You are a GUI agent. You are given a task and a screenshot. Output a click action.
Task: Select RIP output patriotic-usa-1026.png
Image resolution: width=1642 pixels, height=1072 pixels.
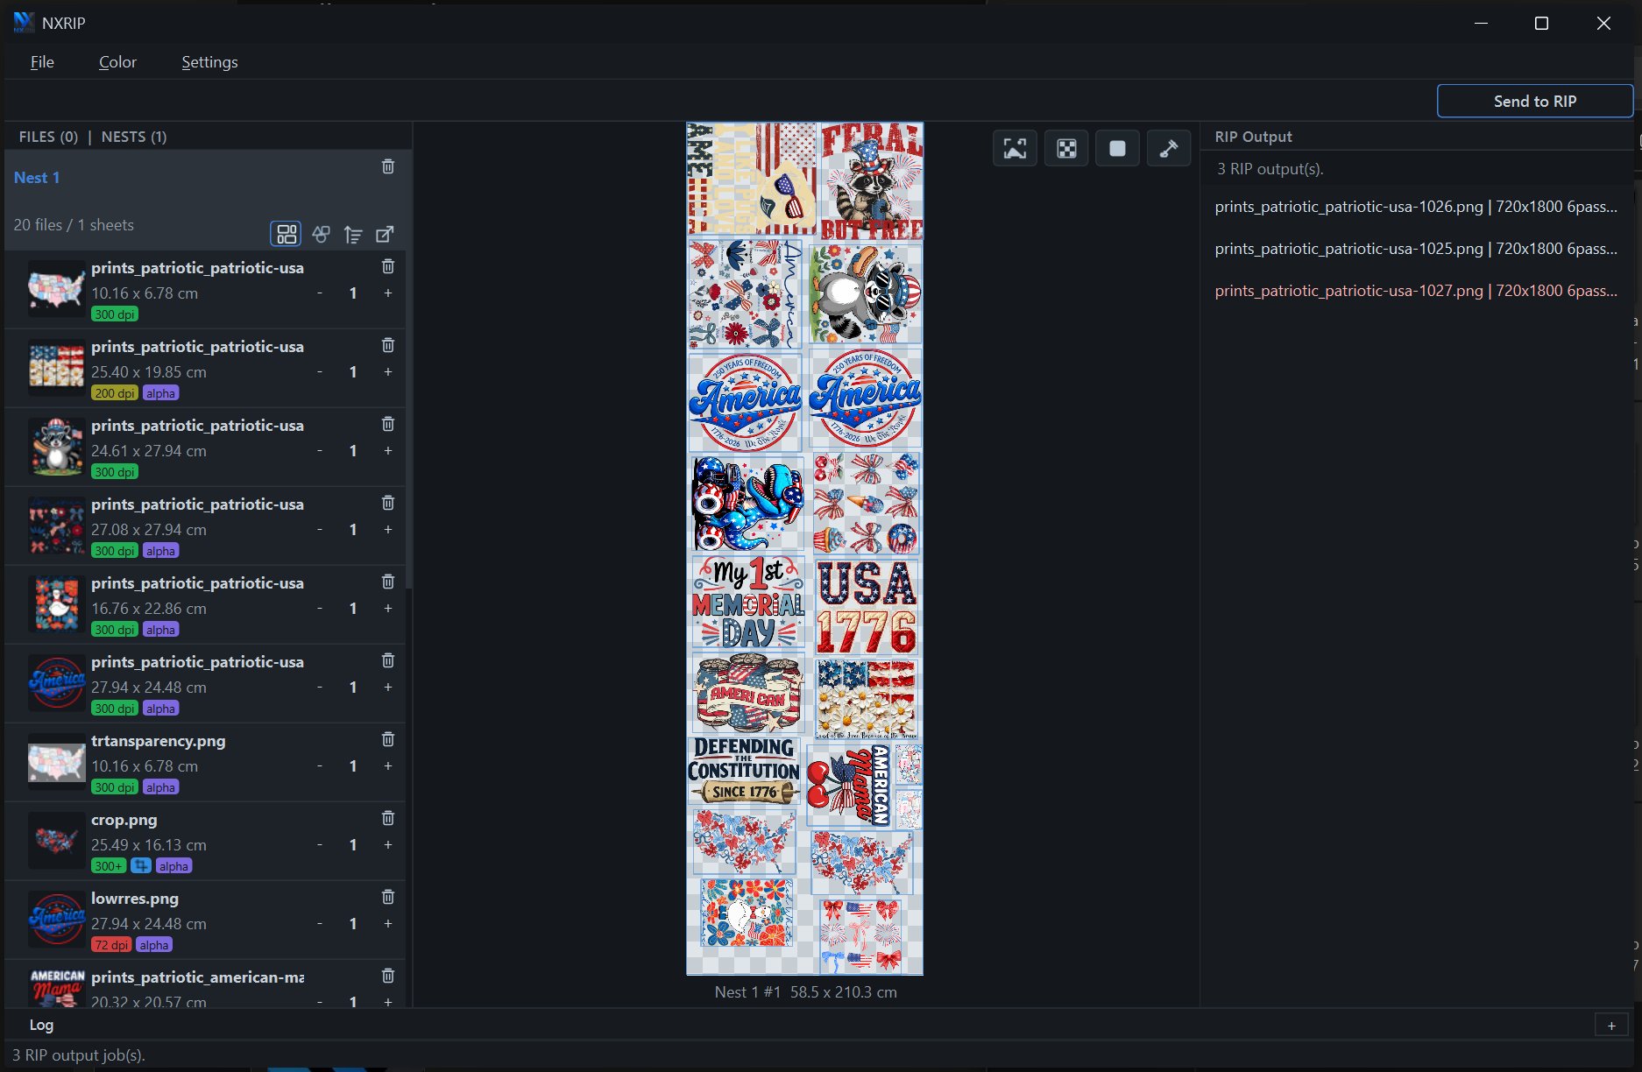[1416, 207]
